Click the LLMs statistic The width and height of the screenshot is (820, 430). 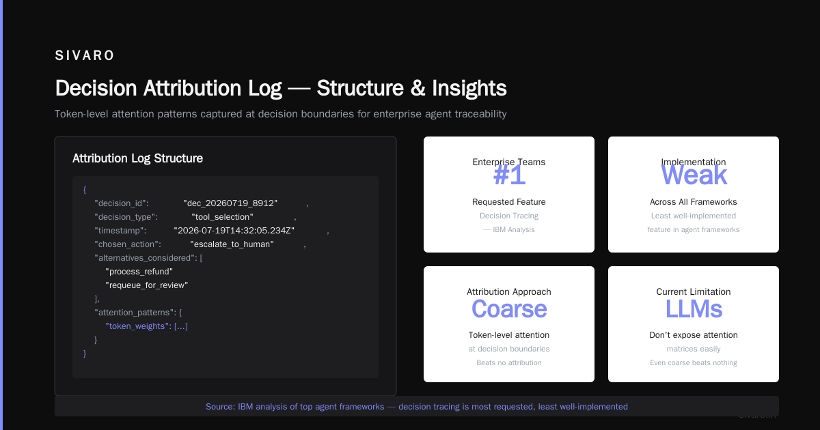pyautogui.click(x=694, y=309)
